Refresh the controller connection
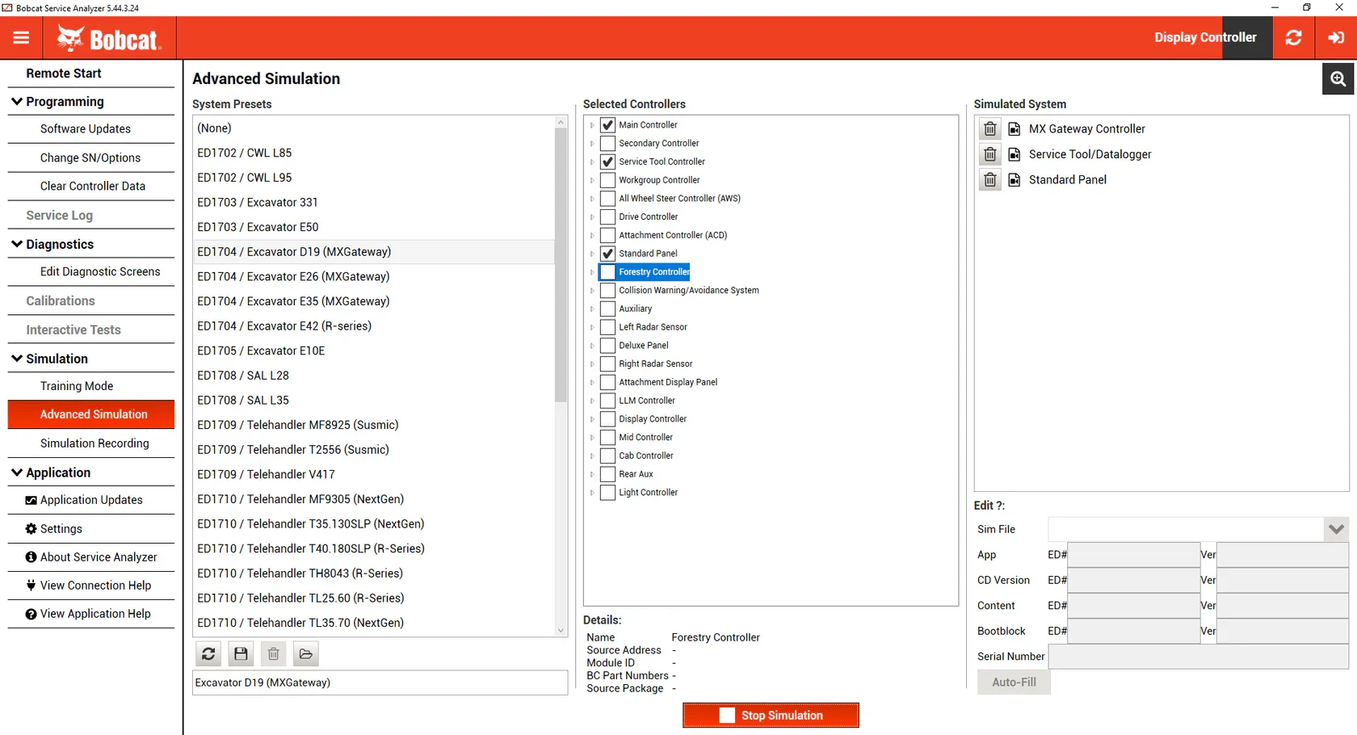 tap(1294, 37)
